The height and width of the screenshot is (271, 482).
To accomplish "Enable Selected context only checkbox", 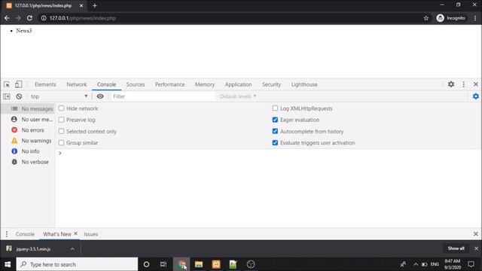I will coord(62,131).
